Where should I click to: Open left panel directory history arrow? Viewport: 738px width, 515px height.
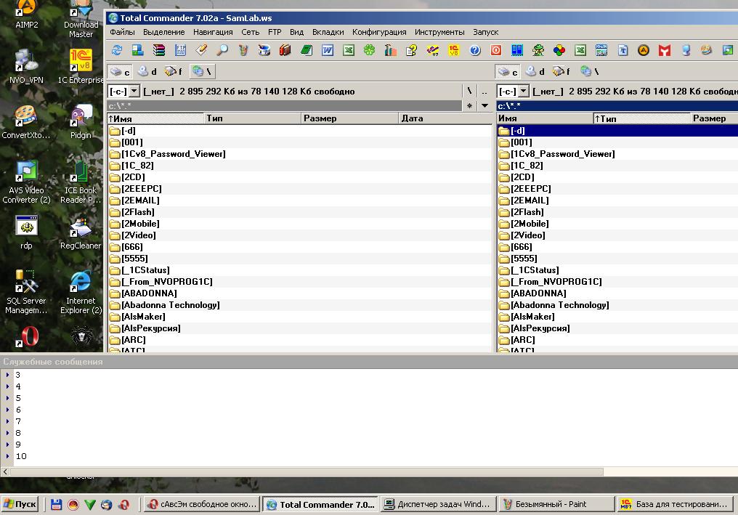[x=484, y=106]
